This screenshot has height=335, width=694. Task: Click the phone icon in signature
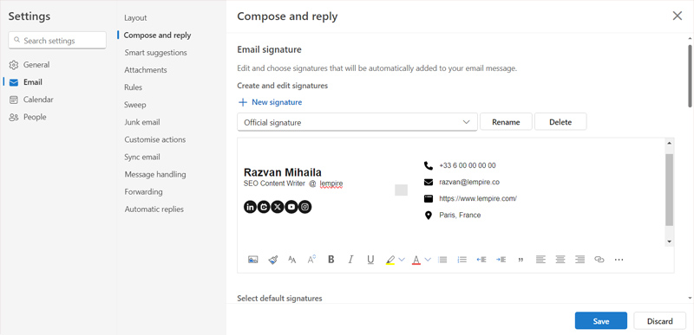click(x=428, y=166)
